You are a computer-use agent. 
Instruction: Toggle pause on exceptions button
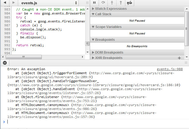click(x=5, y=63)
